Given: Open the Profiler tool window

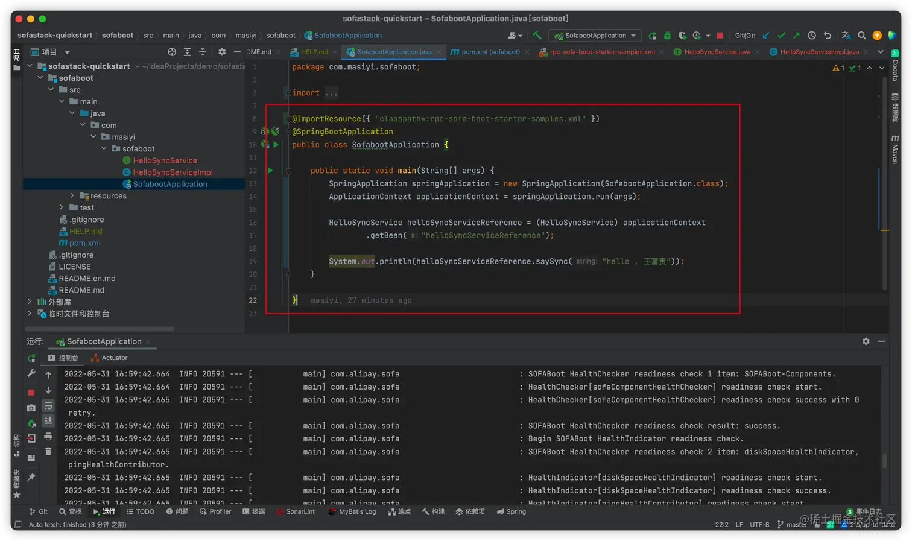Looking at the screenshot, I should pyautogui.click(x=215, y=511).
